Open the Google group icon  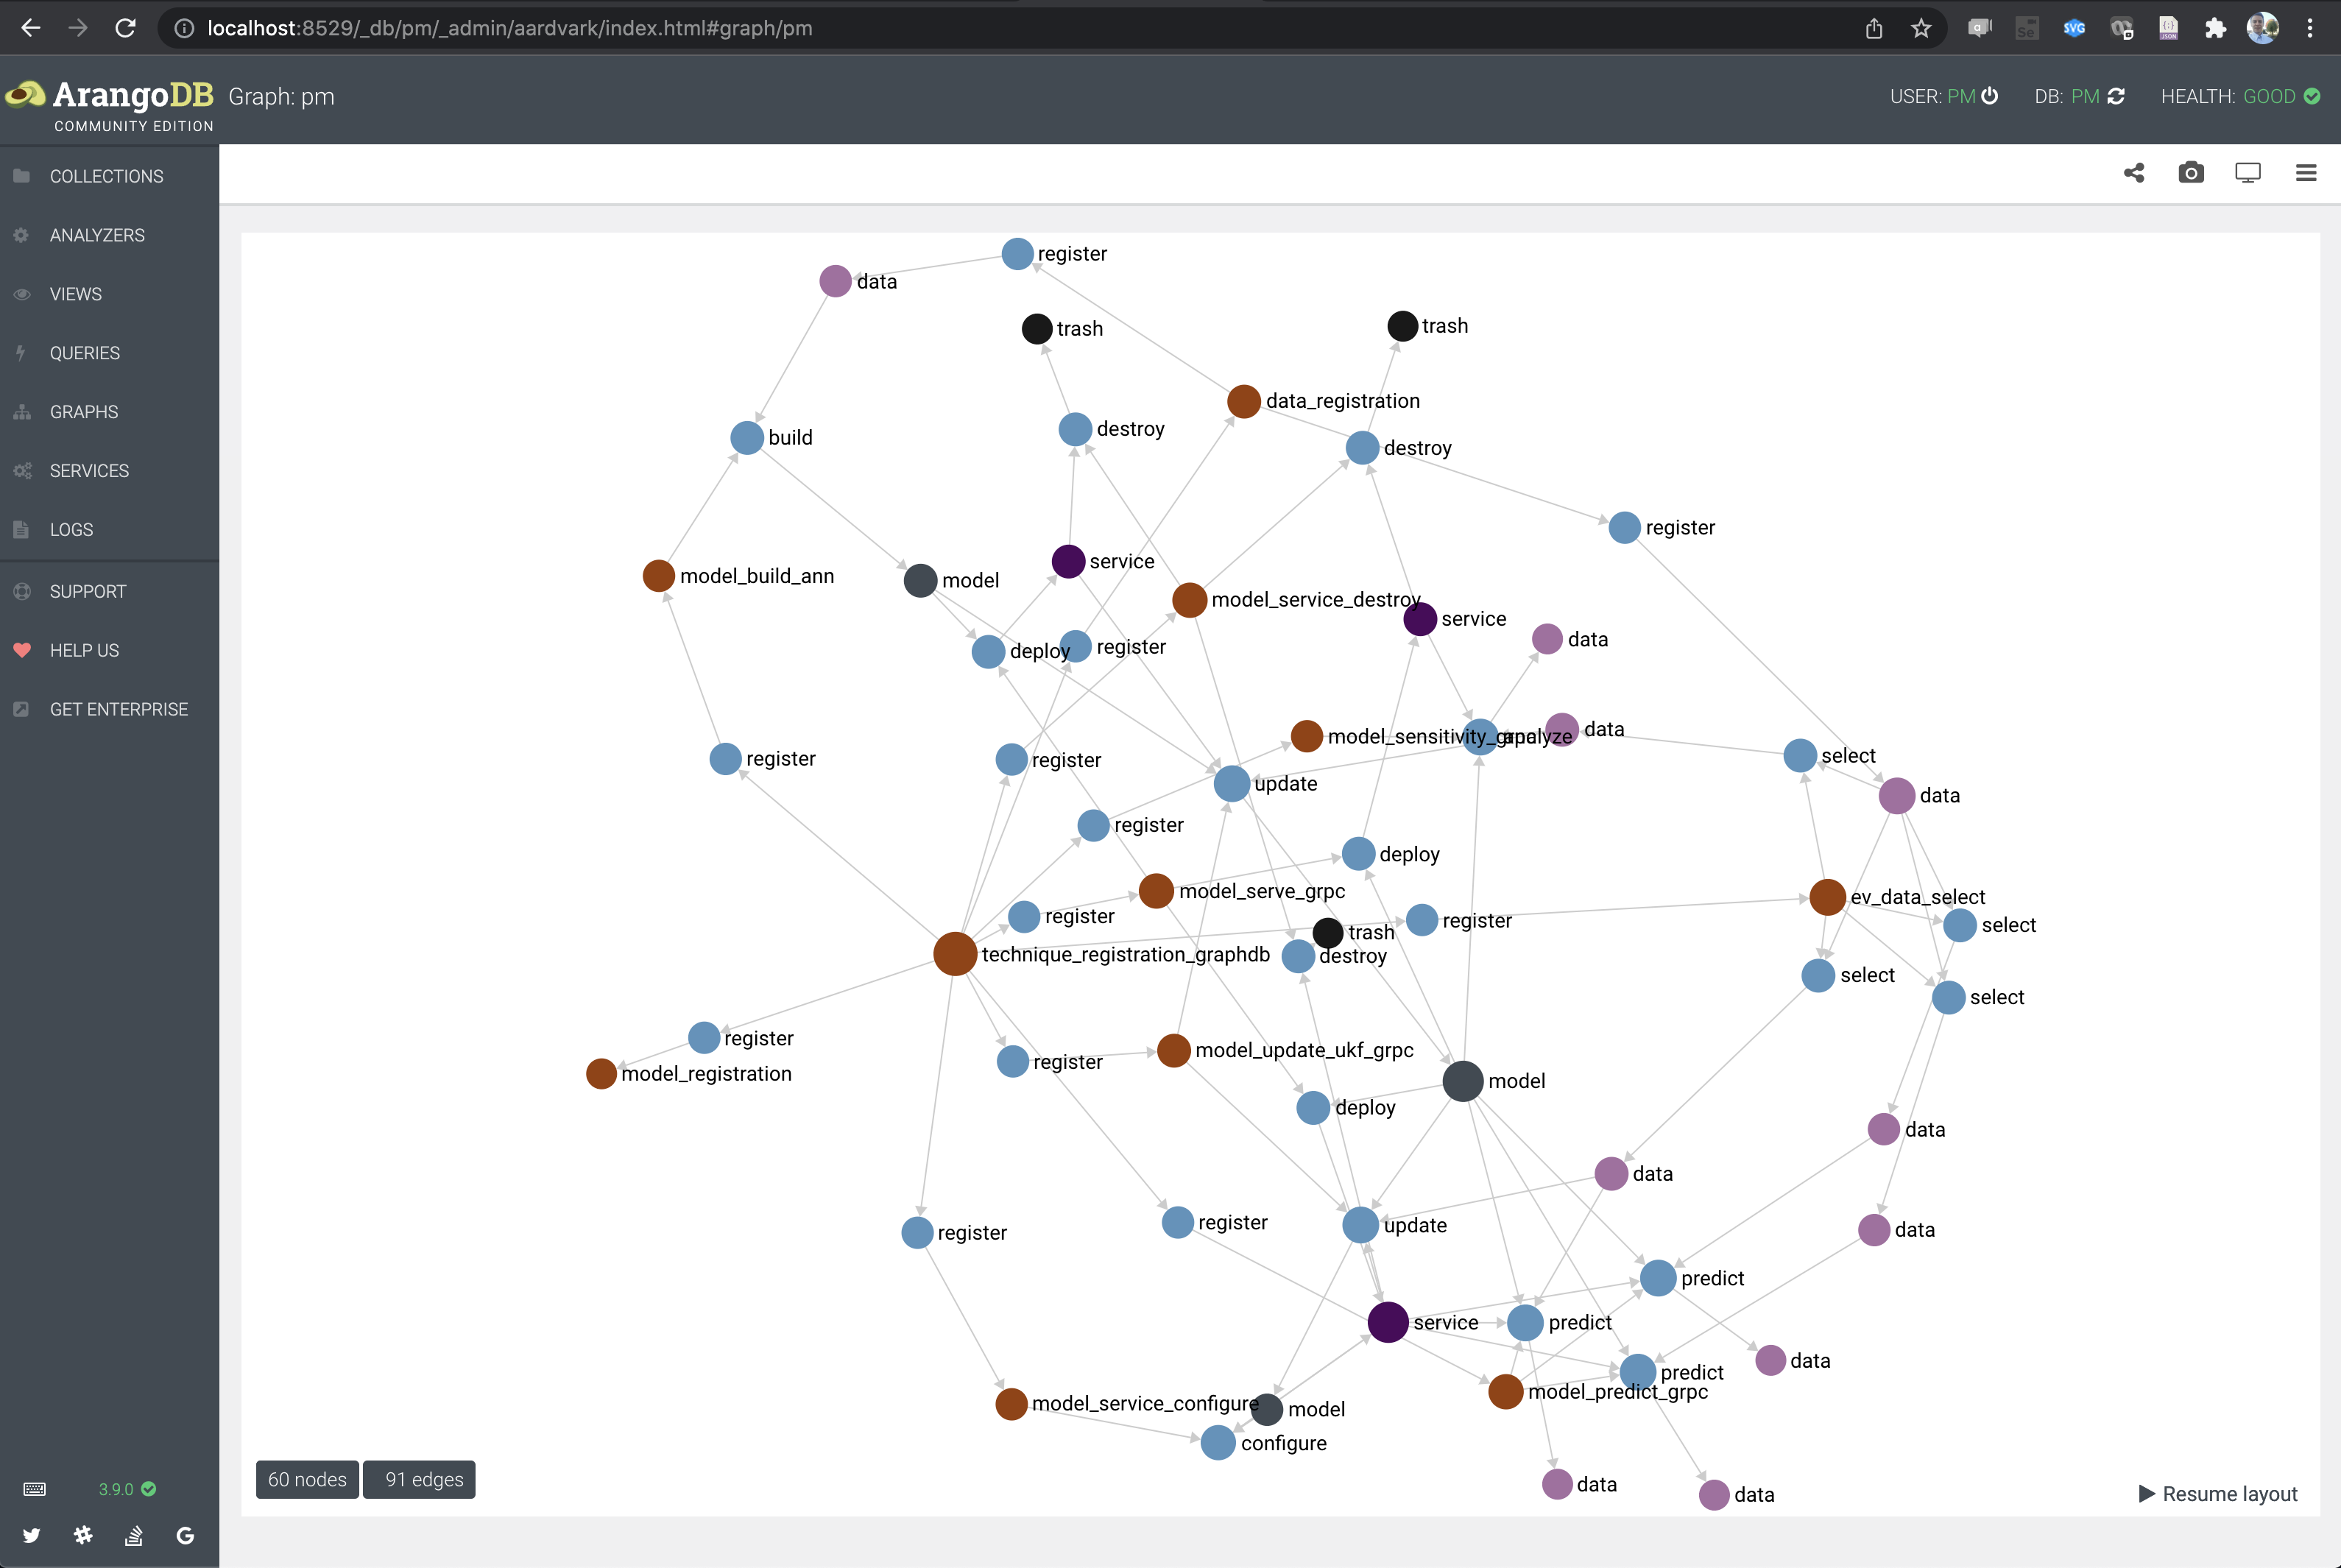(x=185, y=1535)
